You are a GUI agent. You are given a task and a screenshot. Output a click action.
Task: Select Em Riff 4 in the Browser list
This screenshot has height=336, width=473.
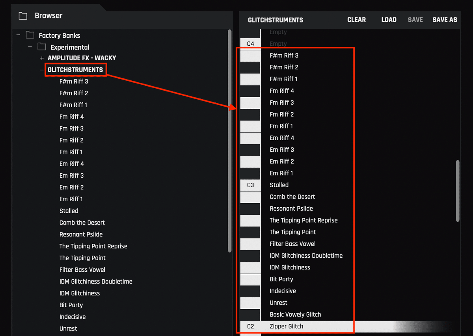point(72,164)
